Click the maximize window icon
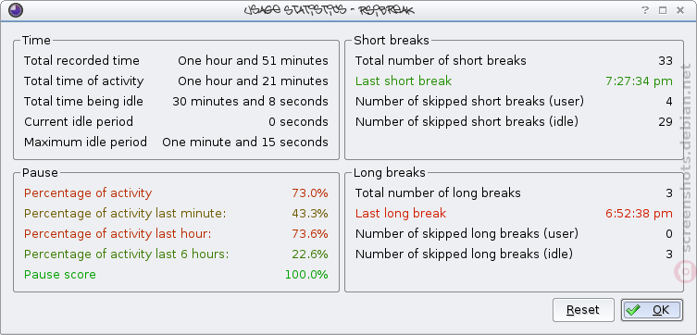697x335 pixels. coord(663,10)
